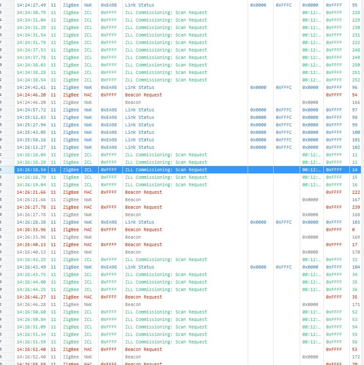Click the 14:26:43.75 timestamp
364x365 pixels.
click(x=31, y=274)
